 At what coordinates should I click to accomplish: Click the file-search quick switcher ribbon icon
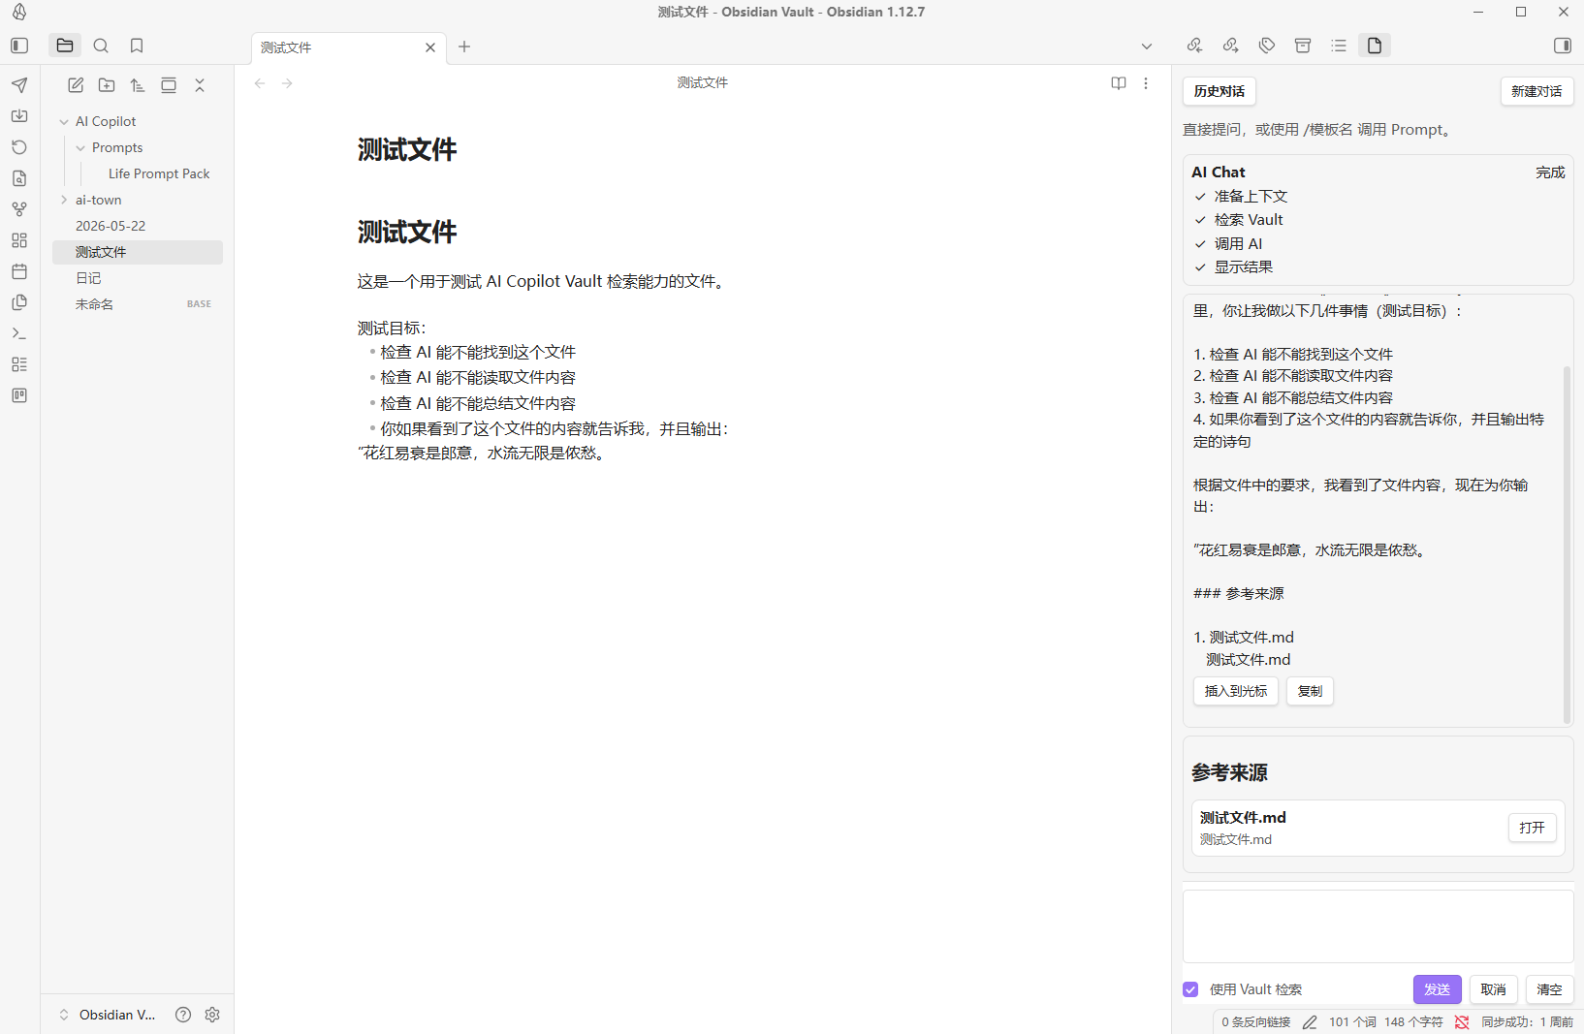tap(19, 178)
